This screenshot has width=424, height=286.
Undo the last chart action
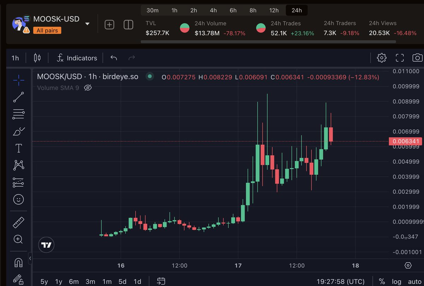[x=114, y=58]
